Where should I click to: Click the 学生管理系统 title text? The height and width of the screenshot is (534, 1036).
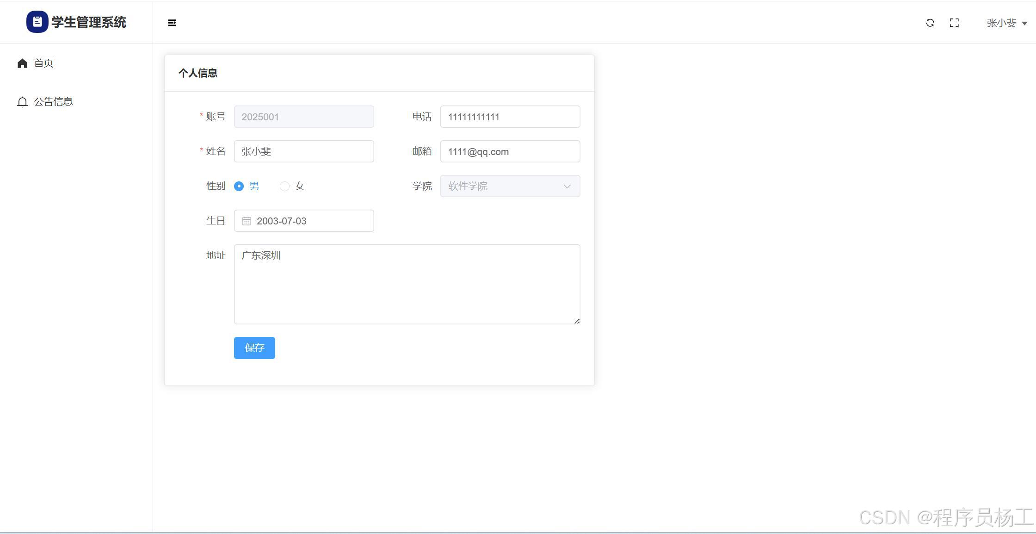(89, 22)
